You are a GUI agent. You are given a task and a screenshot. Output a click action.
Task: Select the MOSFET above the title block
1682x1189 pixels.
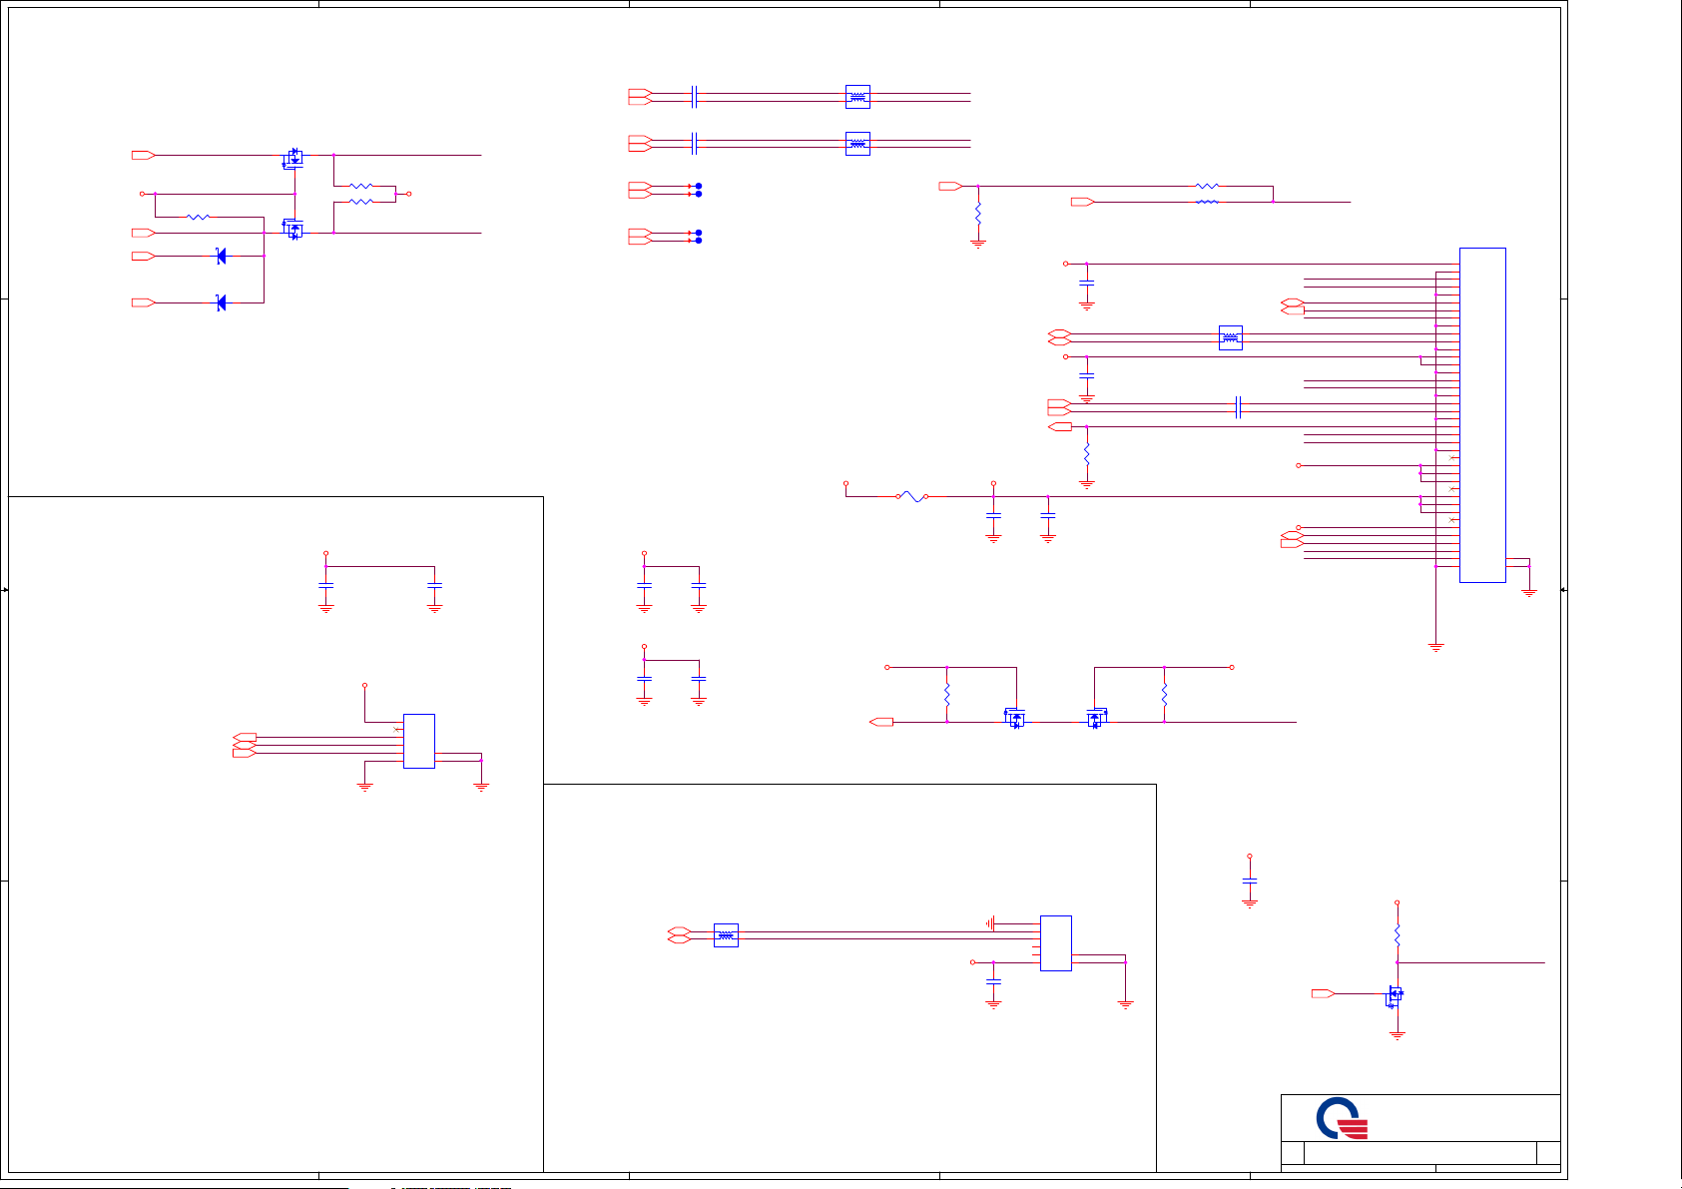coord(1394,996)
